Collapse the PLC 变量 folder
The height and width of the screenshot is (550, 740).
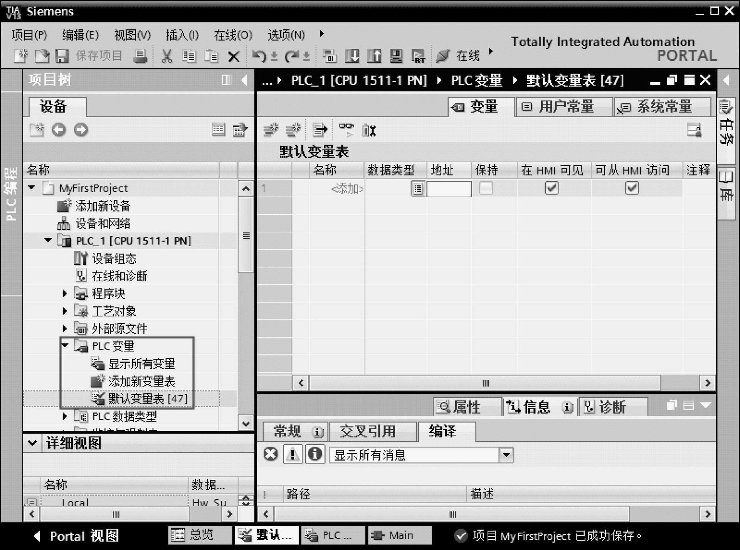[65, 345]
